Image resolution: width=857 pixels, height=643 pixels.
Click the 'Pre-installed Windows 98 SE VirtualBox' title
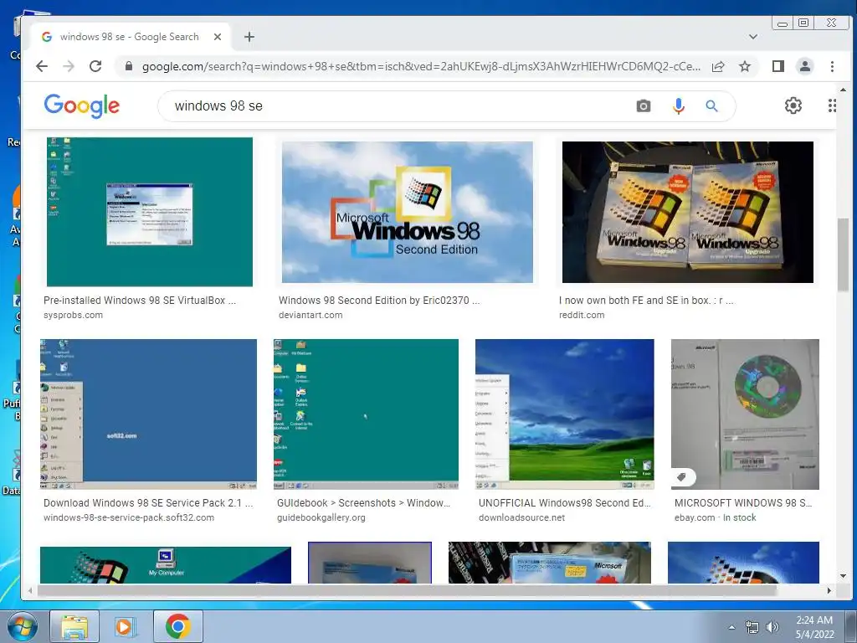click(140, 301)
